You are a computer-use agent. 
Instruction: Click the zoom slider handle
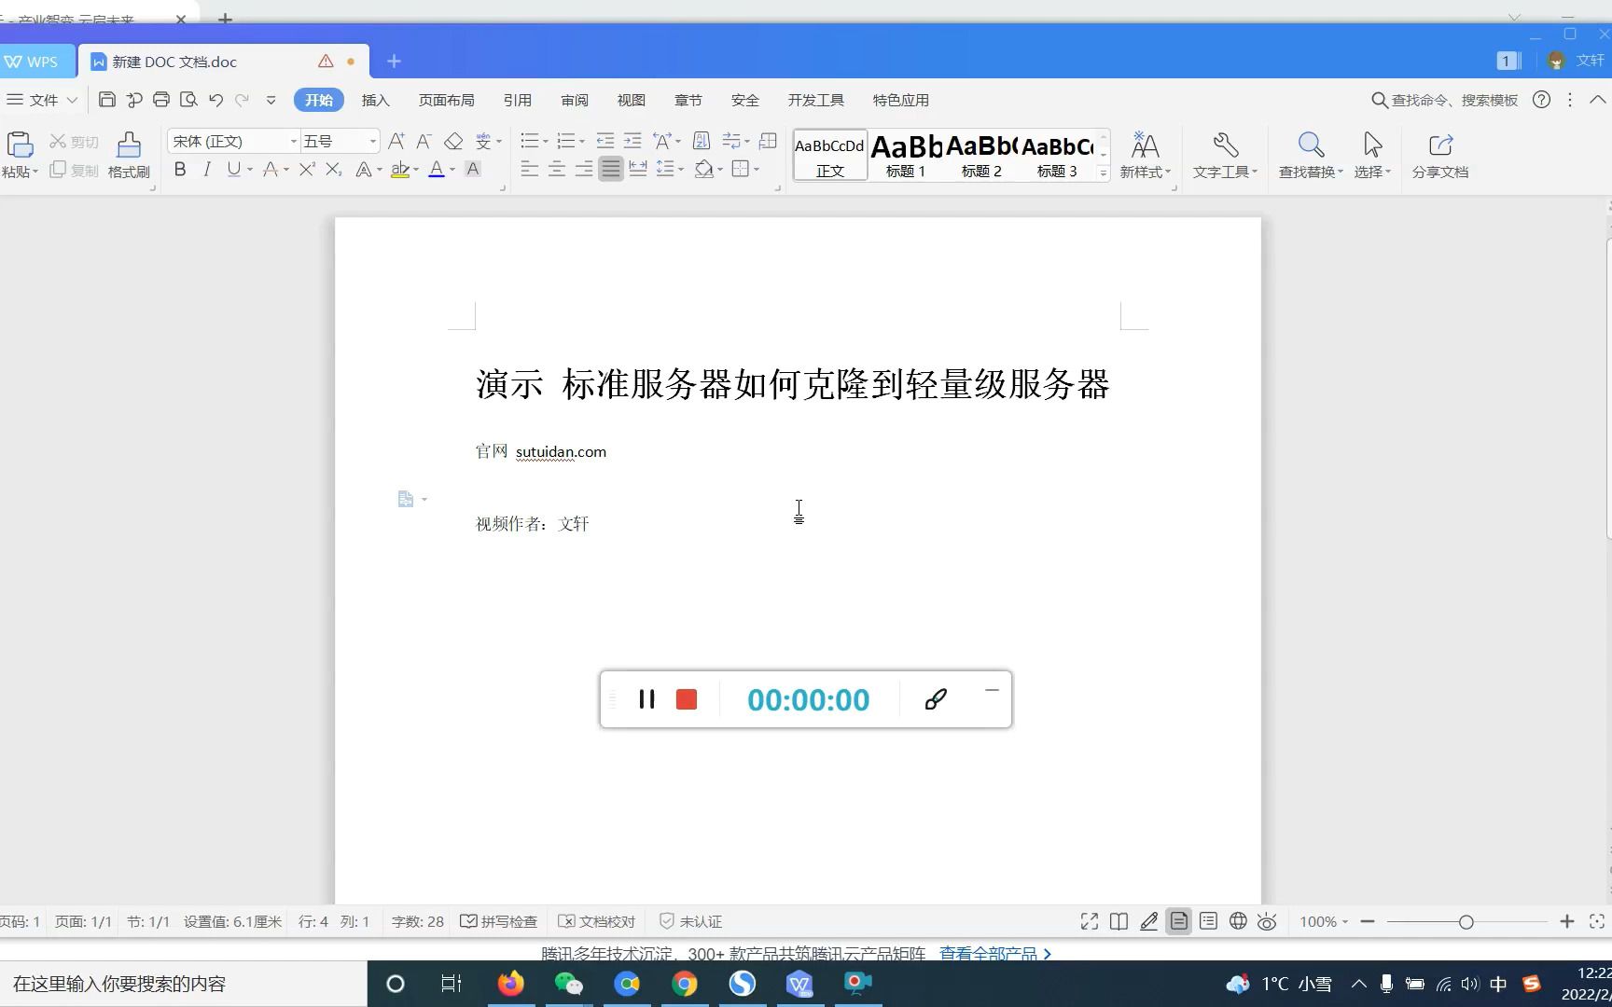coord(1466,921)
